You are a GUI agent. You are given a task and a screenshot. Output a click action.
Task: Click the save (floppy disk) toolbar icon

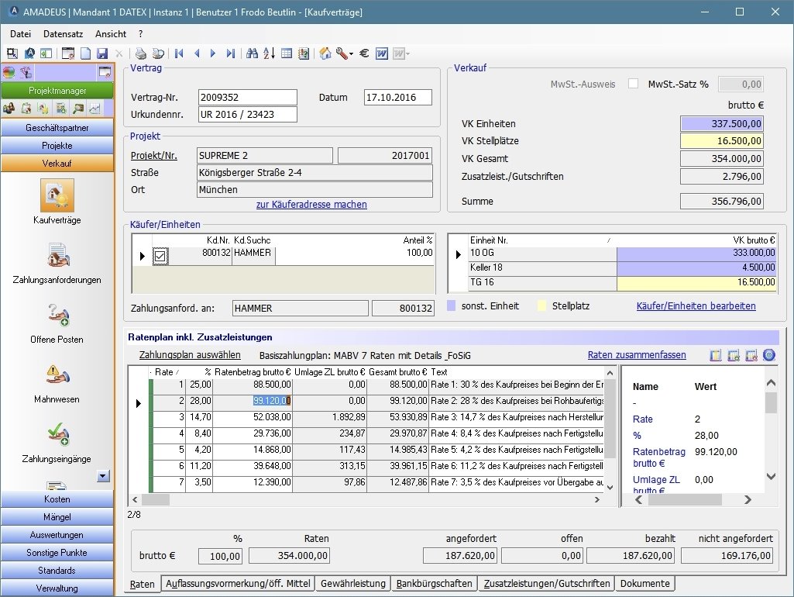coord(101,53)
